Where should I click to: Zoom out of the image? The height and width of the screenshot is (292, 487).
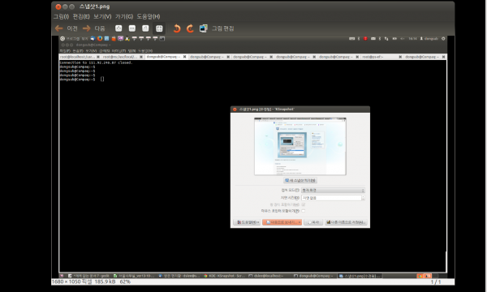tap(132, 28)
